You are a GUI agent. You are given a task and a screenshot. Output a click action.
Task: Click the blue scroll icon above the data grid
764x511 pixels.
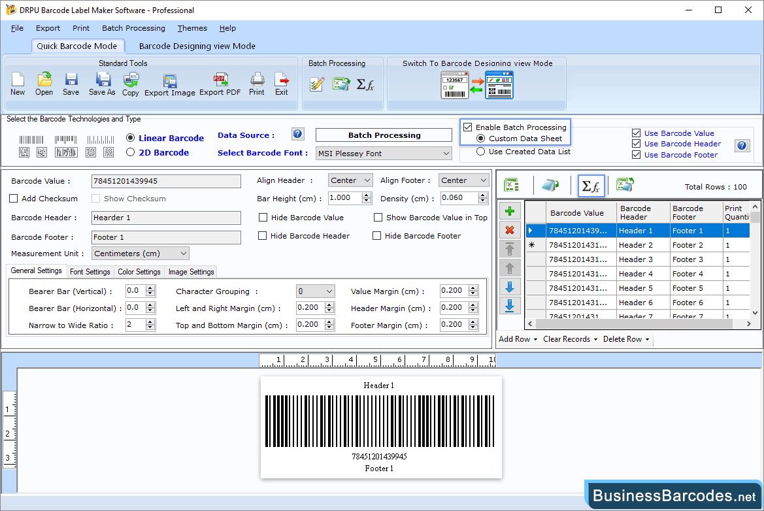550,185
